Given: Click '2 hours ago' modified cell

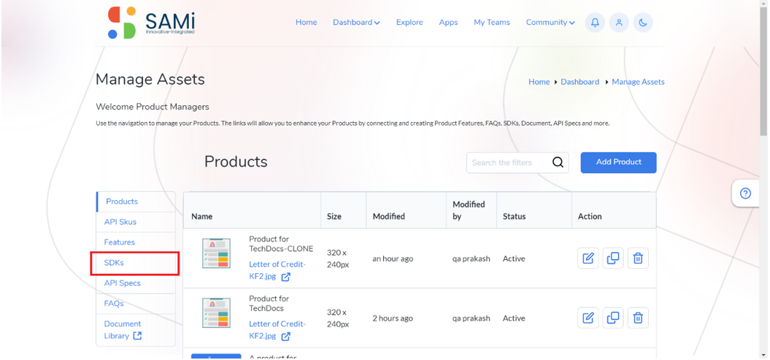Looking at the screenshot, I should [393, 318].
